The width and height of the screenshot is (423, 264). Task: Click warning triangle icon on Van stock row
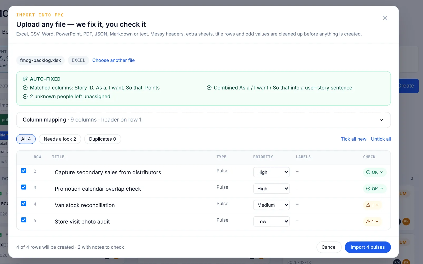pyautogui.click(x=368, y=205)
